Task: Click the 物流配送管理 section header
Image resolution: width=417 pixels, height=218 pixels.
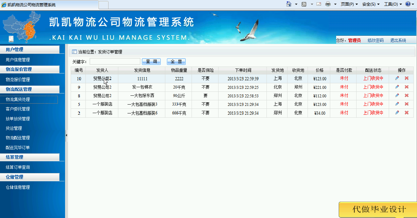Action: tap(30, 89)
